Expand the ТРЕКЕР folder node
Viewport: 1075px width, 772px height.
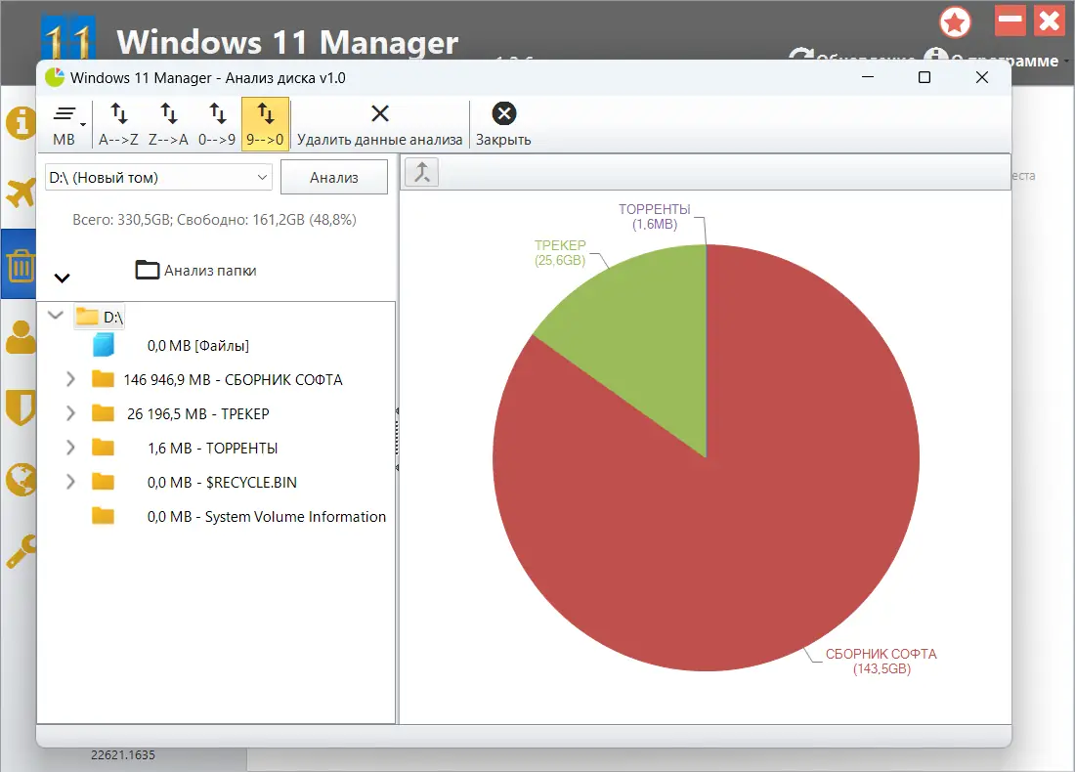pos(70,413)
